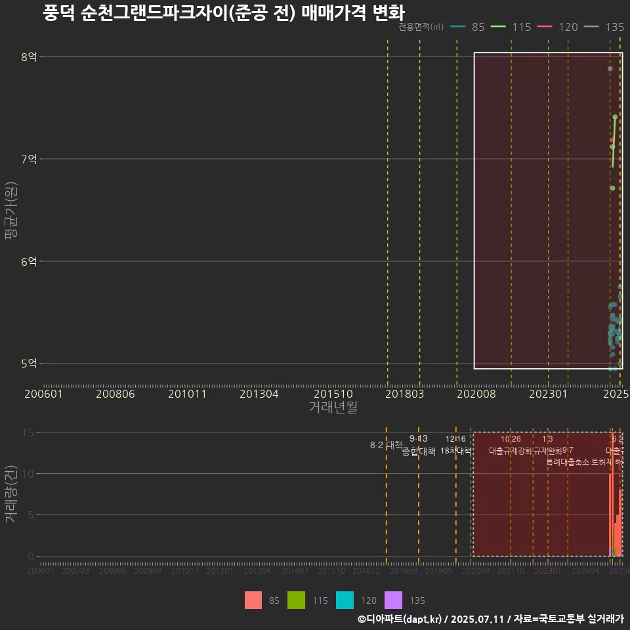This screenshot has width=630, height=630.
Task: Click the 평균가(원) y-axis title
Action: (10, 211)
